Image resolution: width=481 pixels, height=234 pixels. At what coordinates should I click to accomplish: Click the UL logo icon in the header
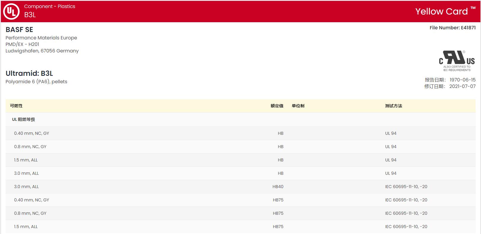[x=11, y=12]
